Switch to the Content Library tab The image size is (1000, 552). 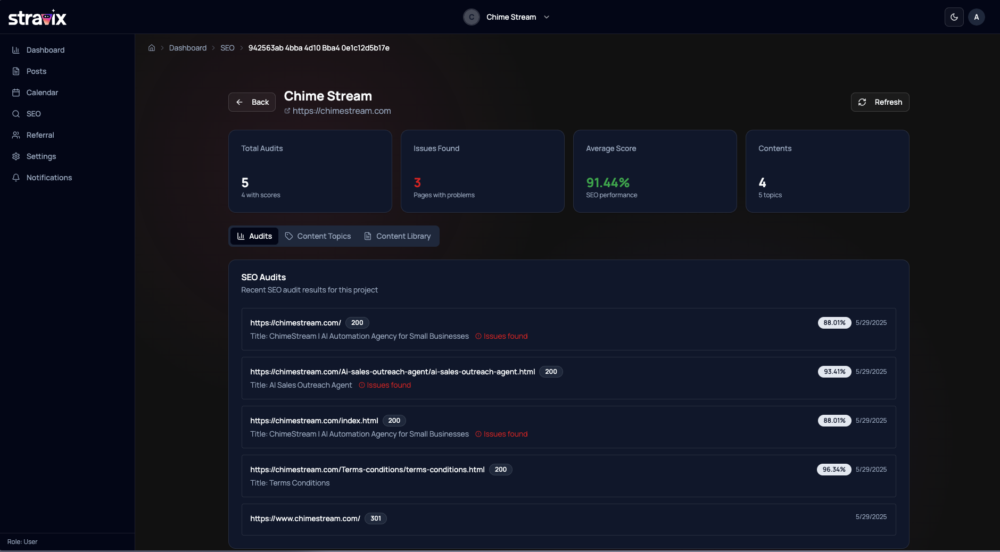point(398,236)
